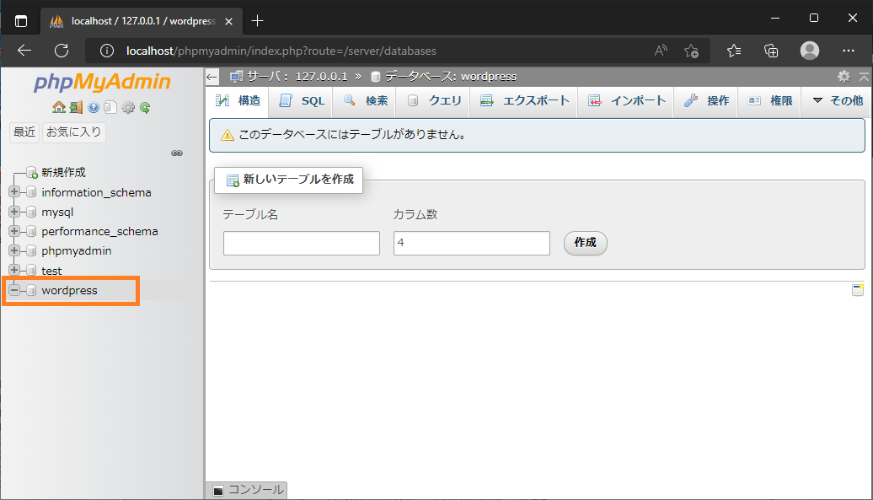Viewport: 873px width, 500px height.
Task: Click the new database icon beside 新規作成
Action: [x=32, y=173]
